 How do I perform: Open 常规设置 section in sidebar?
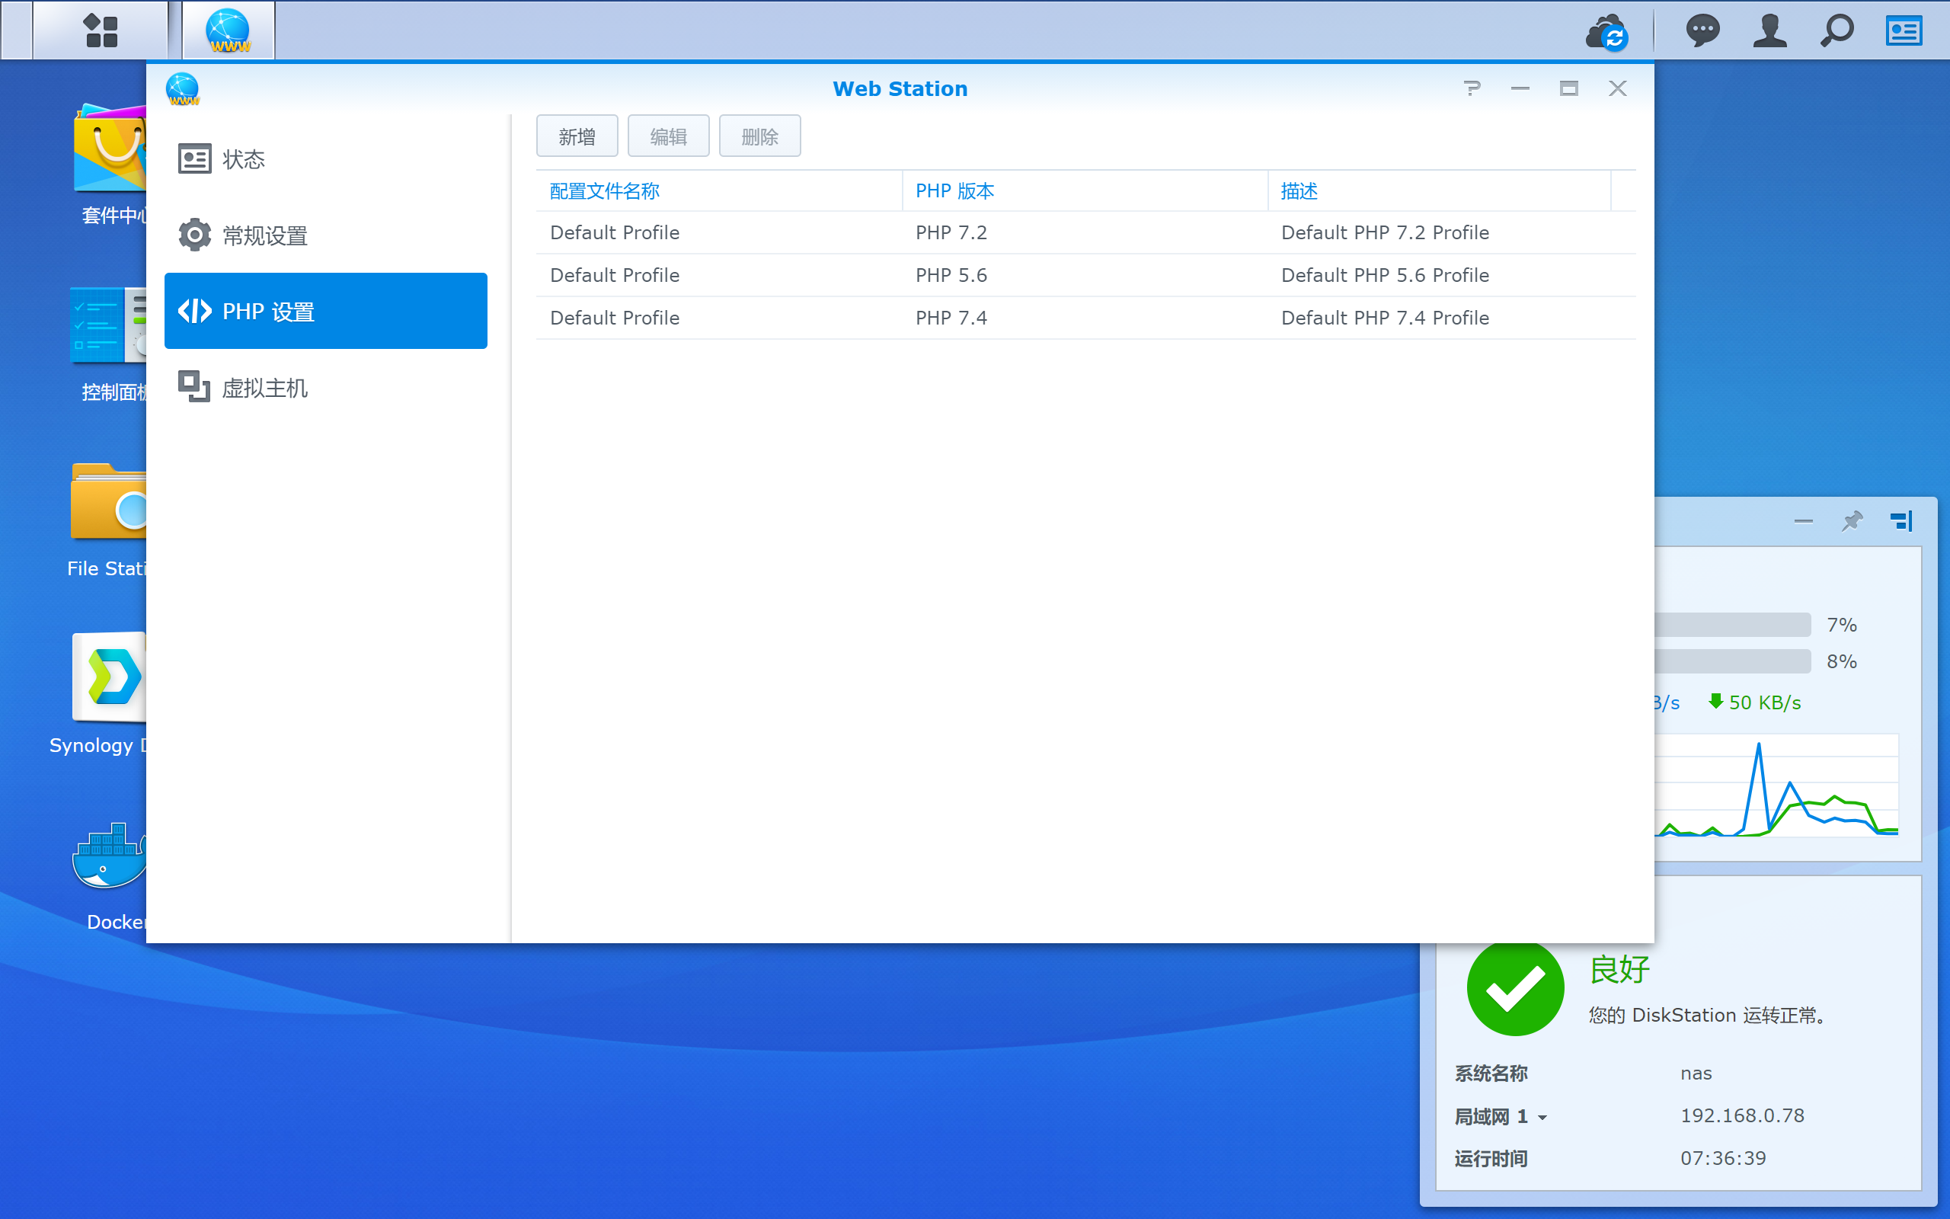(x=325, y=235)
